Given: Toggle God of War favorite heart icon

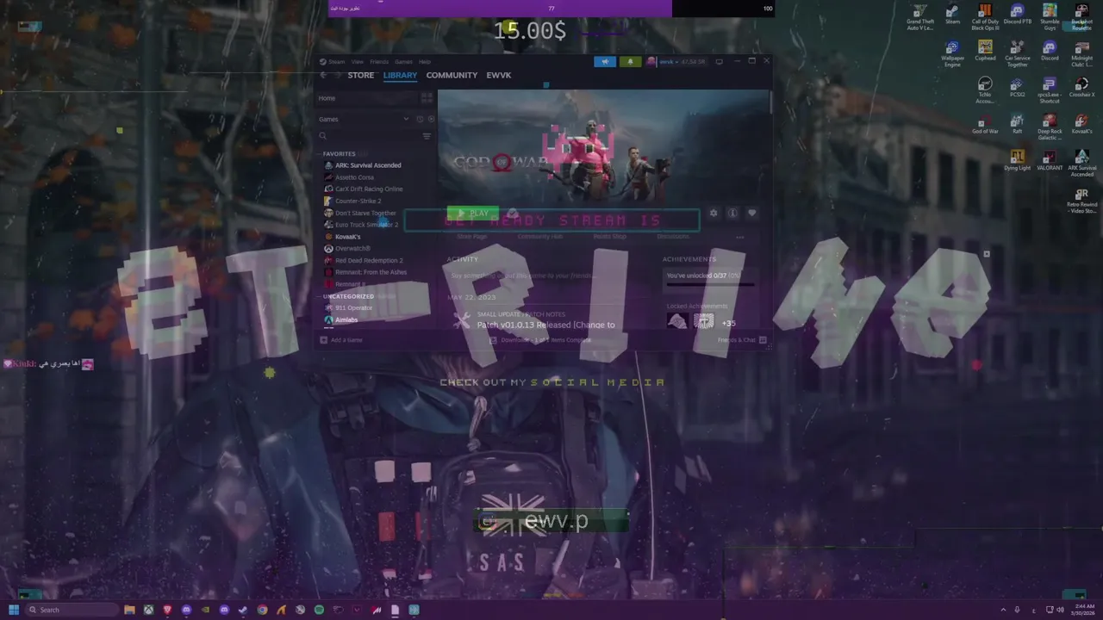Looking at the screenshot, I should (751, 213).
